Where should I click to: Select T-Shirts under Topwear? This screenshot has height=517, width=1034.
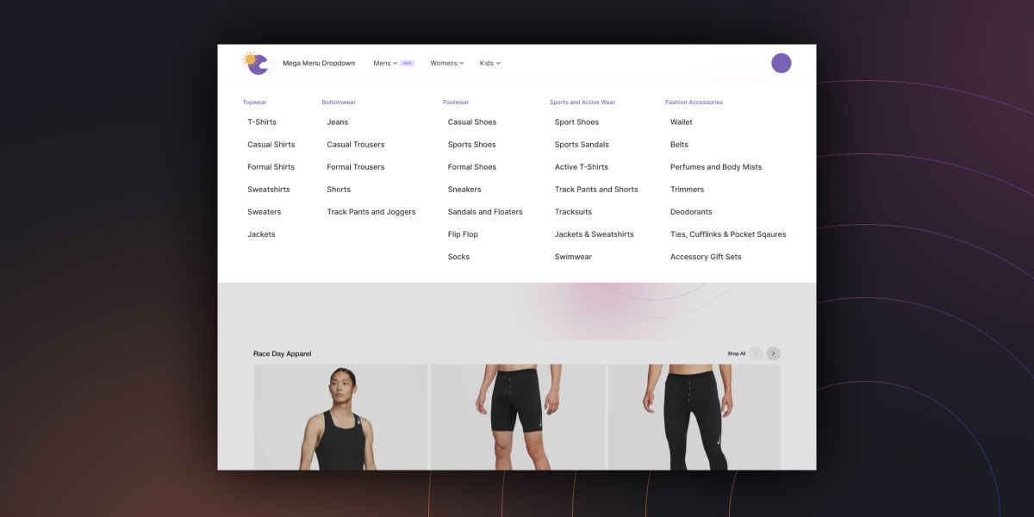[262, 122]
